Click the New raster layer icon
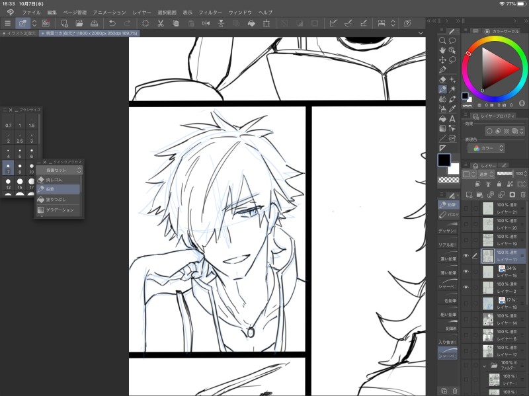529x396 pixels. click(469, 194)
